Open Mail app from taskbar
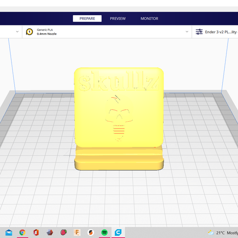238x238 pixels. click(9, 232)
